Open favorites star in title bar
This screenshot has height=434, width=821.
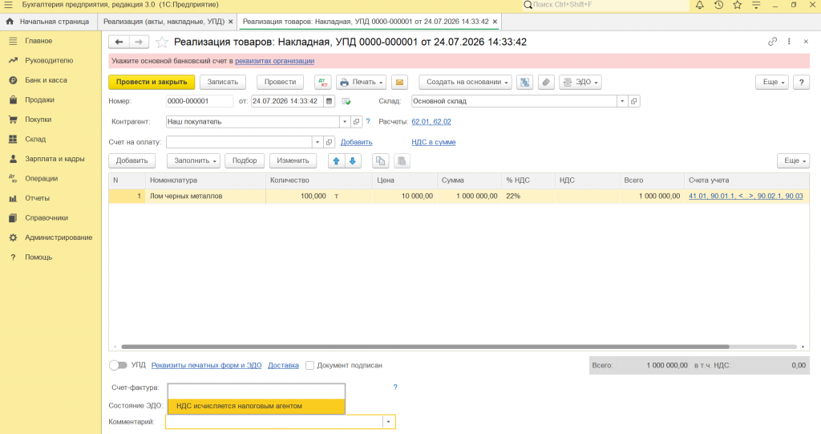coord(738,5)
